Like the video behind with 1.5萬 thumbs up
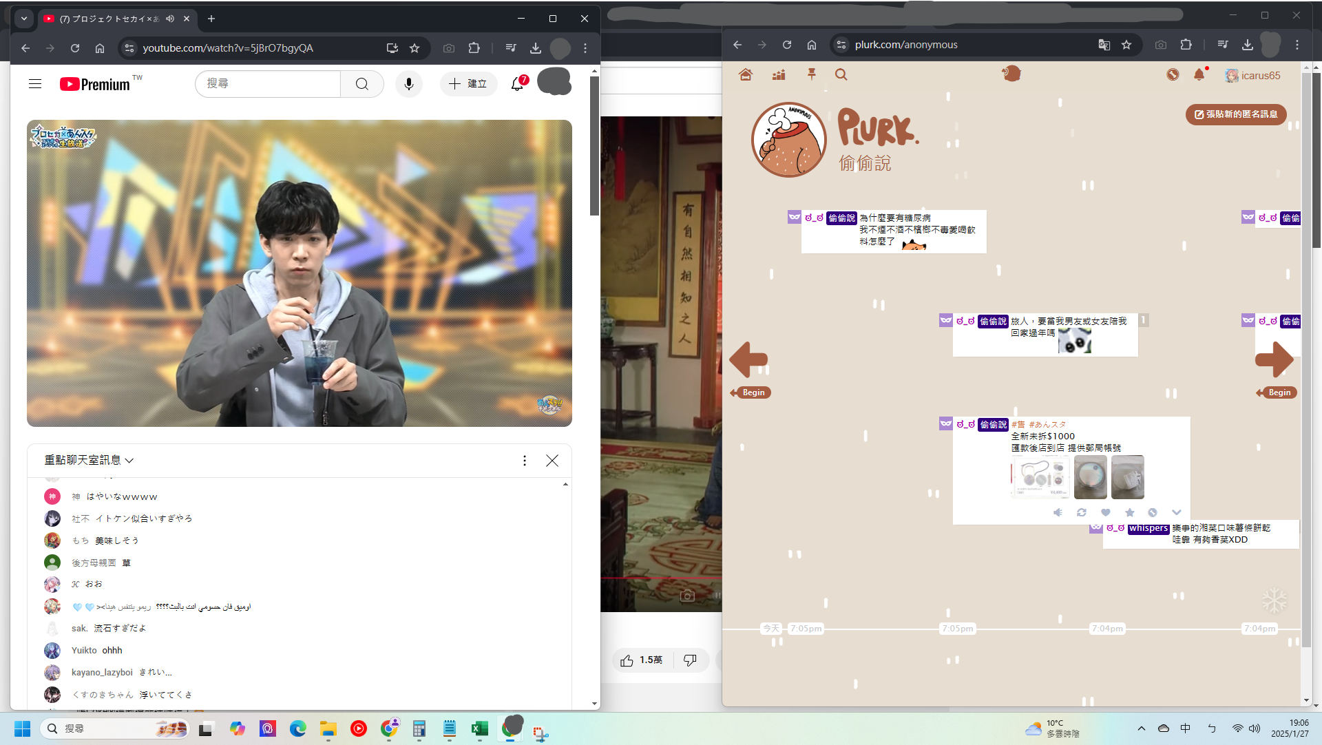 point(642,660)
